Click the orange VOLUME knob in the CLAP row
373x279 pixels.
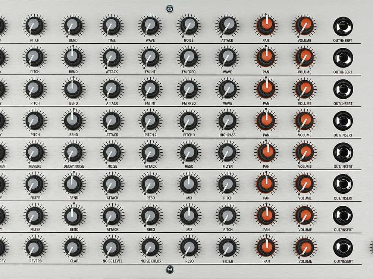pos(305,247)
